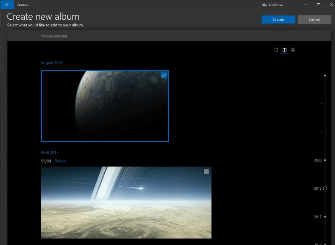Image resolution: width=335 pixels, height=245 pixels.
Task: Open the Saturn rings atmosphere thumbnail
Action: [x=126, y=203]
